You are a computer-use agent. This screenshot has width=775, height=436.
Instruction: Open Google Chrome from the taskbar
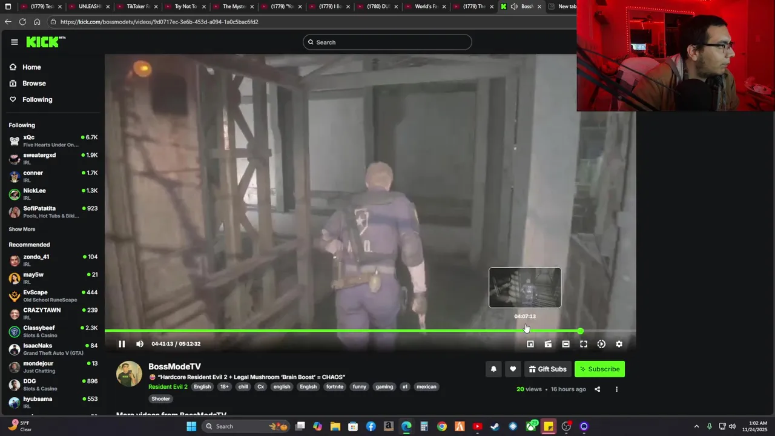pyautogui.click(x=442, y=426)
